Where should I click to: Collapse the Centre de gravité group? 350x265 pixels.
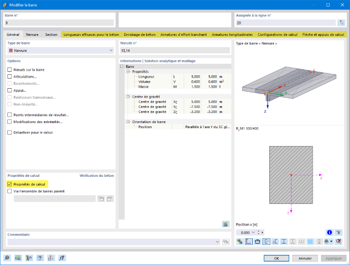pyautogui.click(x=128, y=96)
